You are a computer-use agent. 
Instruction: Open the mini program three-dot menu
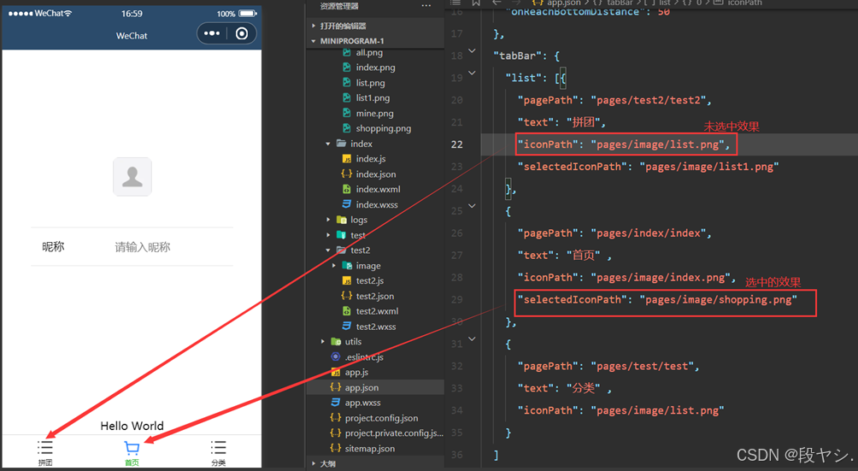pos(212,34)
